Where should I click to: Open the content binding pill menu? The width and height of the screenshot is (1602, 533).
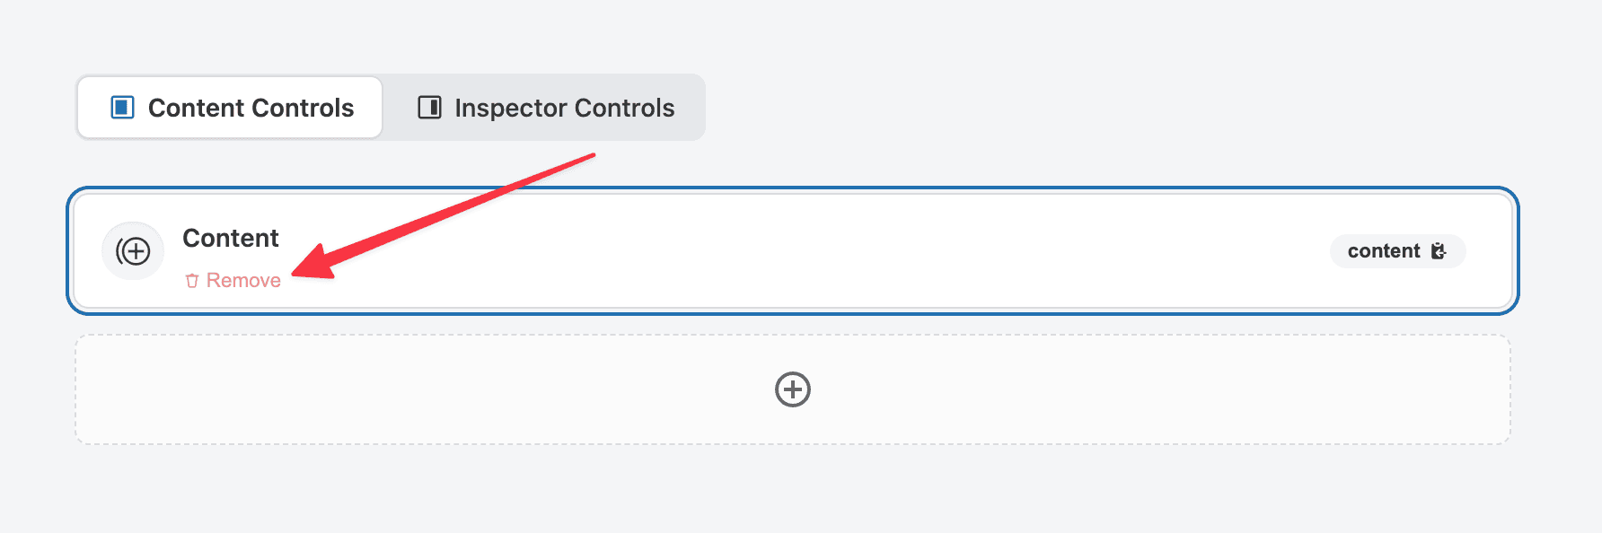pos(1397,251)
